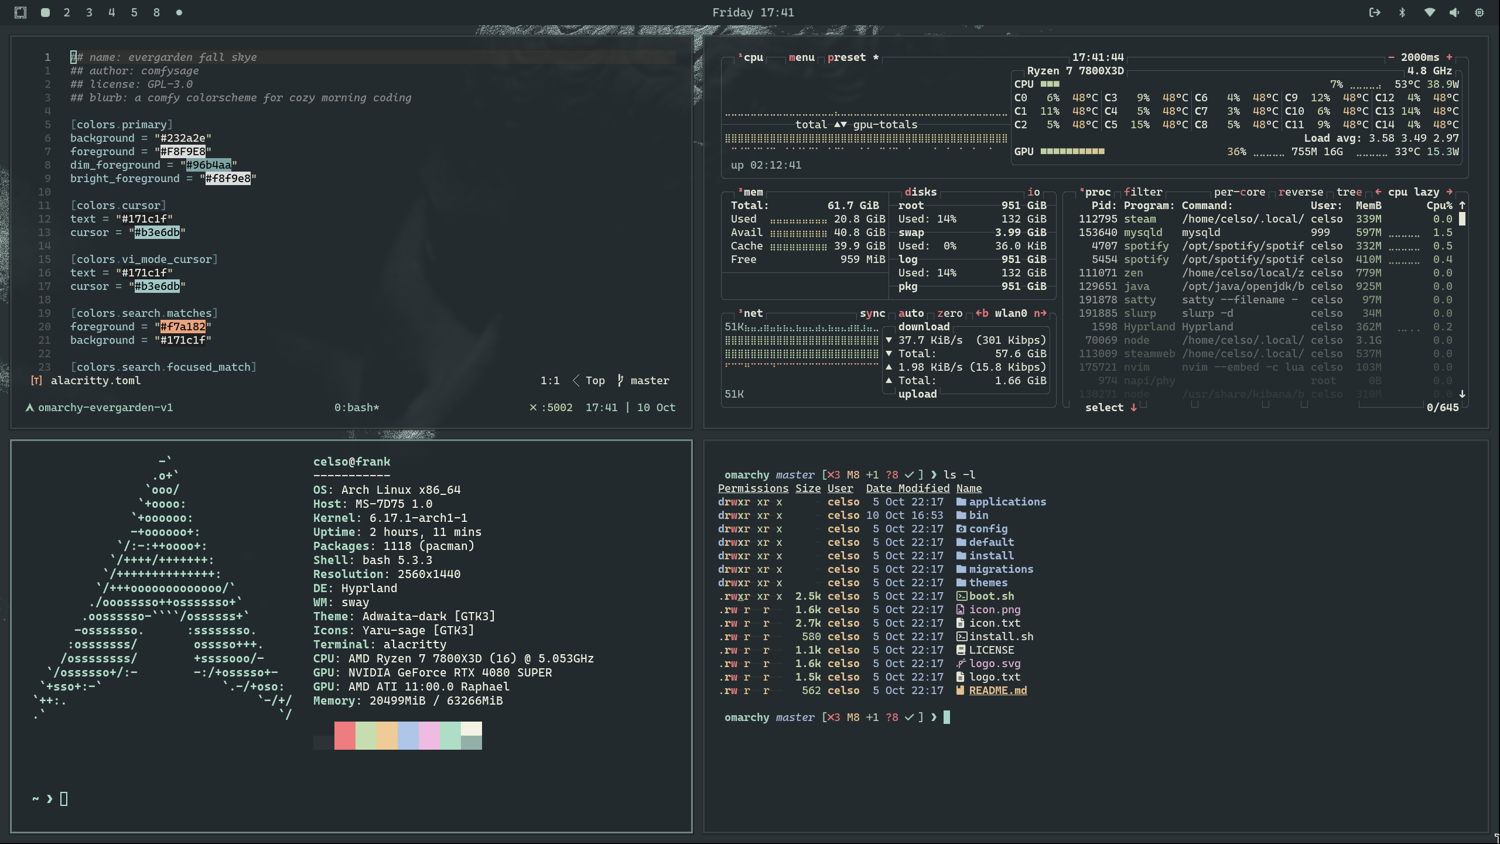Open the Wi-Fi network status icon
Screen dimensions: 1500x844
pos(1430,12)
